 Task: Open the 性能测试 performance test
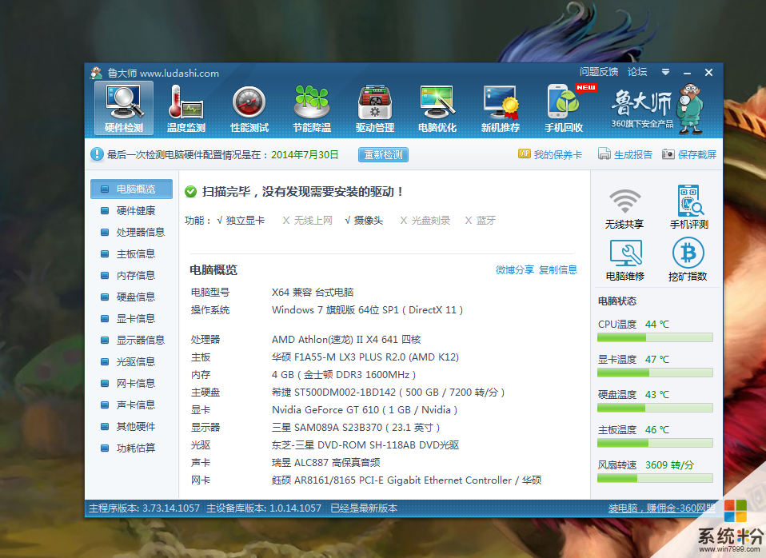coord(249,109)
